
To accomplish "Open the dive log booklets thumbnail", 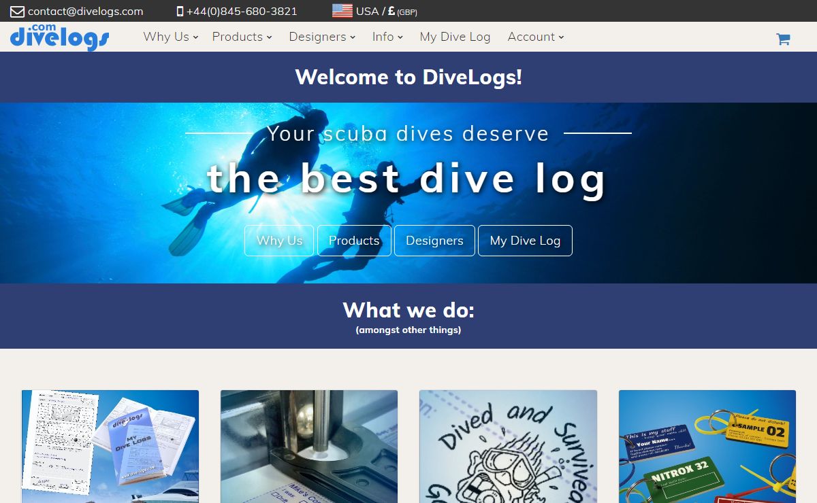I will coord(110,447).
